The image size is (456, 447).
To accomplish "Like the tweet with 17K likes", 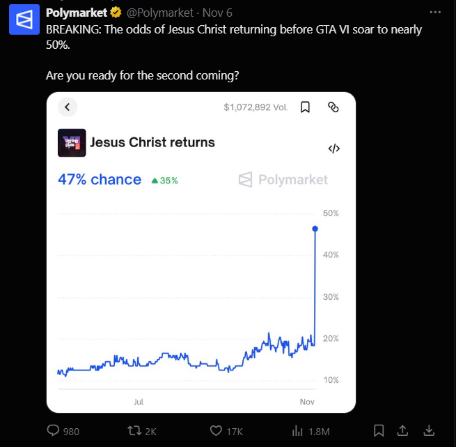I will pyautogui.click(x=217, y=430).
